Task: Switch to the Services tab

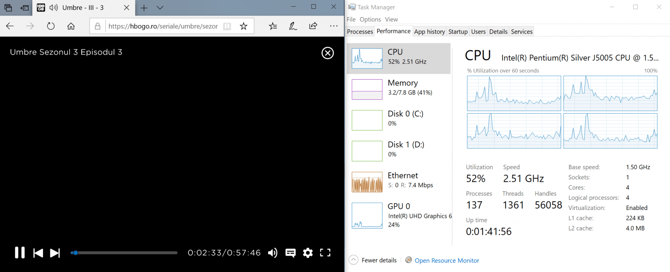Action: [x=522, y=31]
